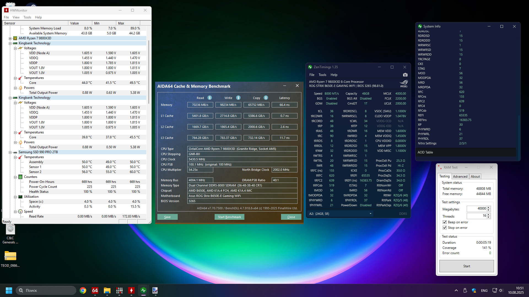This screenshot has width=529, height=297.
Task: Click the ZenTimings screenshot camera icon
Action: (405, 75)
